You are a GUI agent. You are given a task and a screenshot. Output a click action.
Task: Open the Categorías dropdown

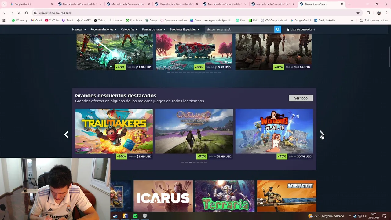(x=129, y=29)
